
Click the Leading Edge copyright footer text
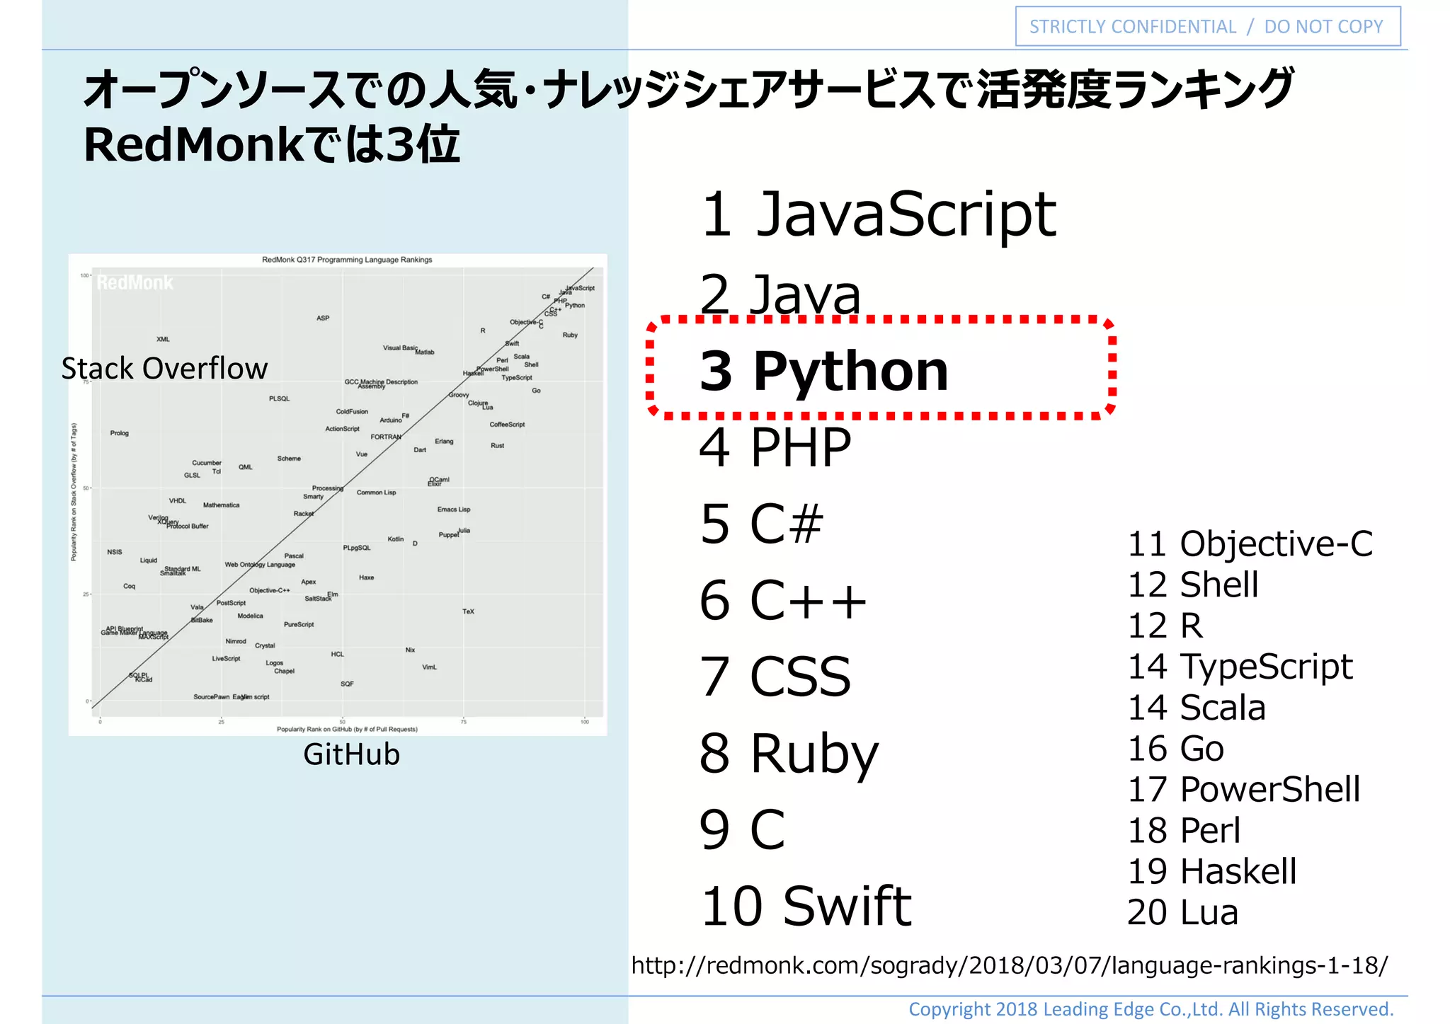(1151, 1009)
